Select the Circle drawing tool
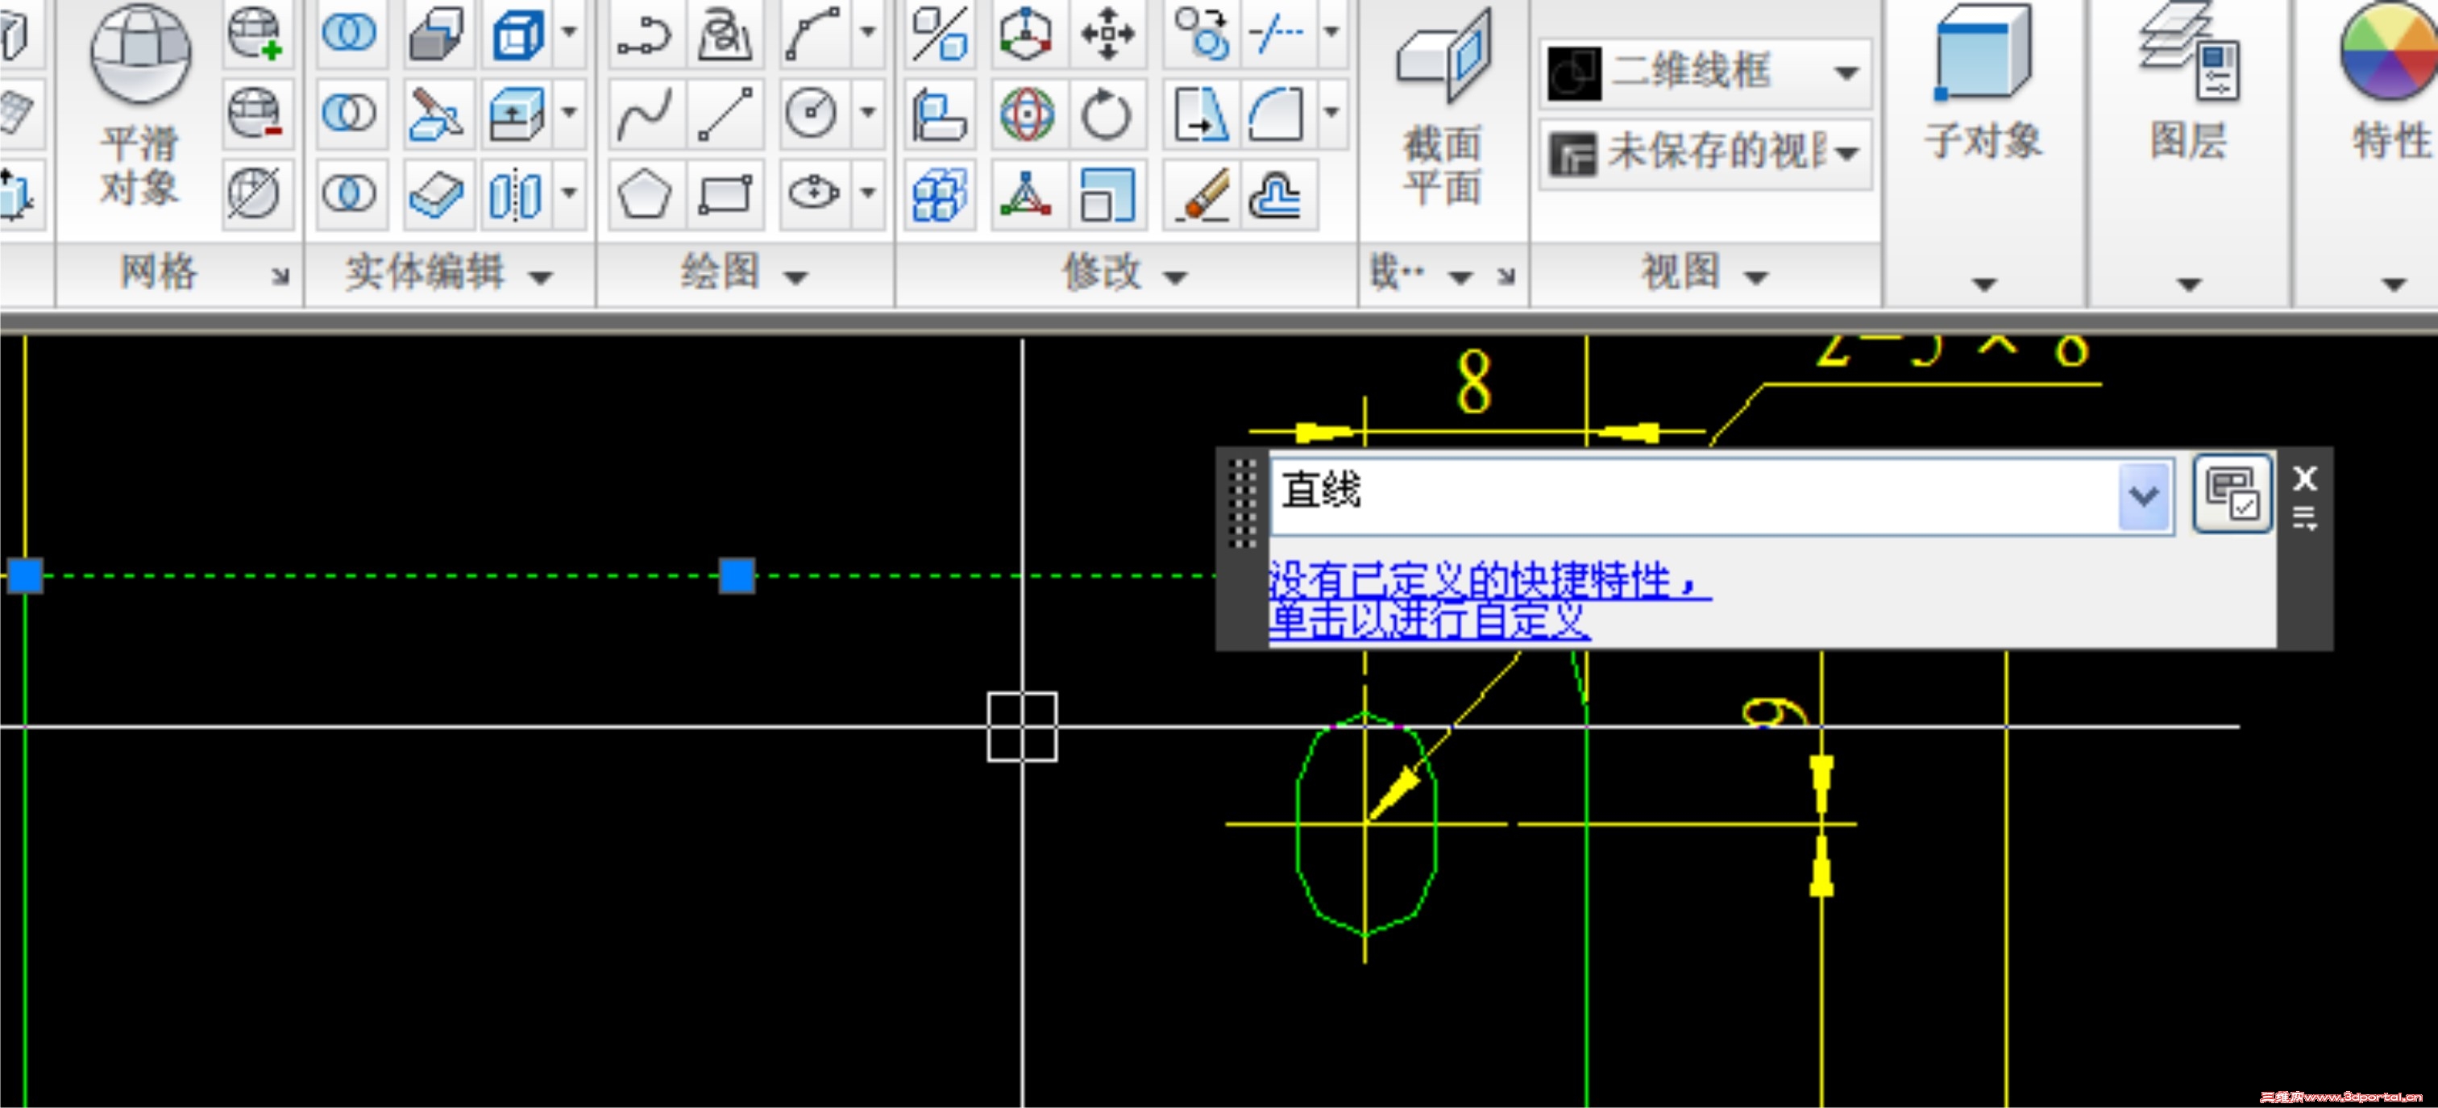2438x1108 pixels. pyautogui.click(x=811, y=114)
